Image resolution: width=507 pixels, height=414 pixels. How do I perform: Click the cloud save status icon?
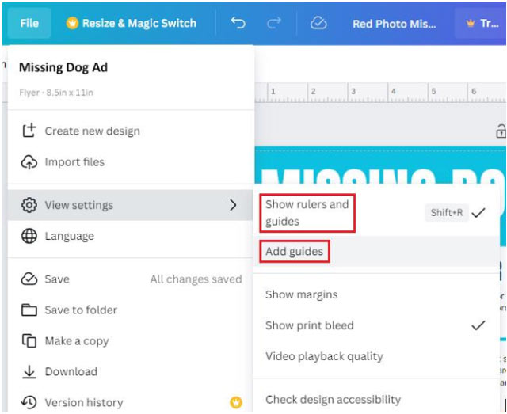(318, 24)
